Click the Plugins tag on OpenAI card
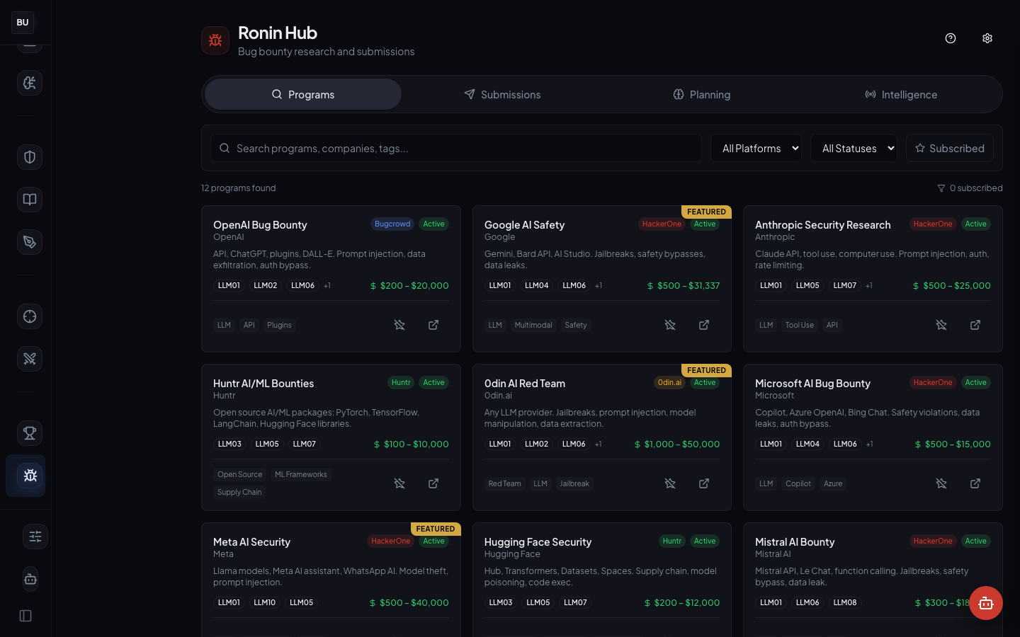 pos(279,325)
